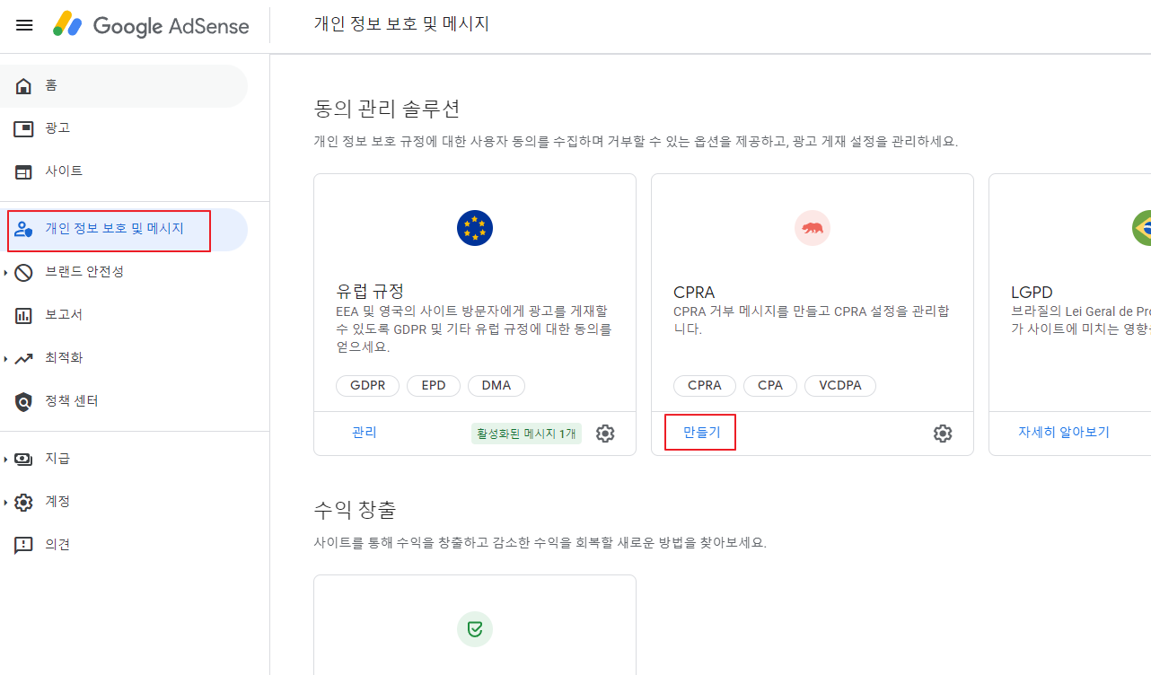
Task: Open the 관리 link on 유럽 규정 card
Action: (x=365, y=433)
